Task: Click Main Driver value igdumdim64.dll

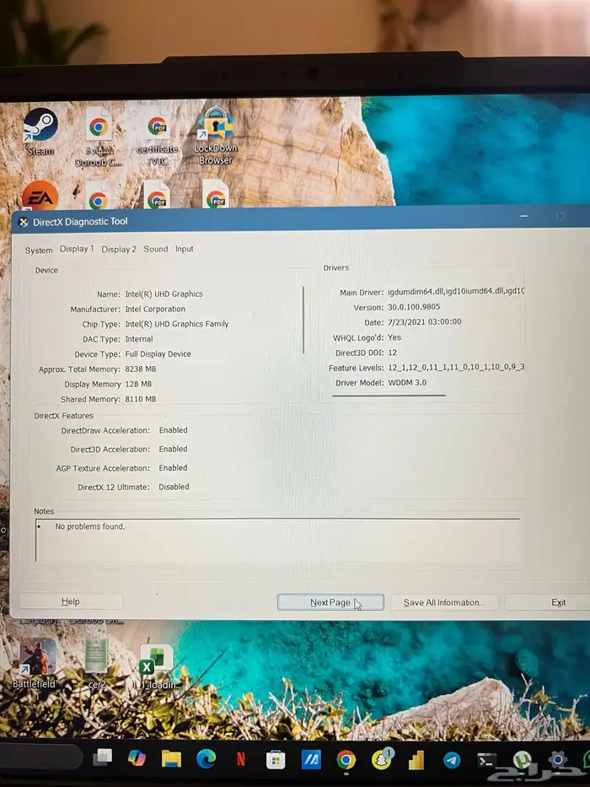Action: [456, 291]
